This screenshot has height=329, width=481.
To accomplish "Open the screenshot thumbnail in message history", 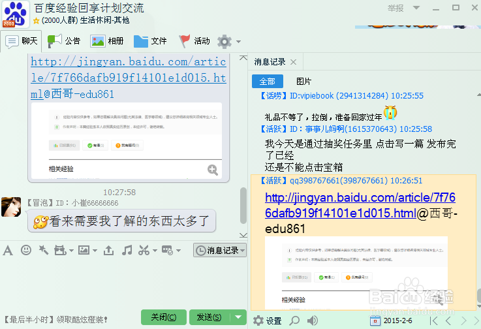I will click(356, 273).
